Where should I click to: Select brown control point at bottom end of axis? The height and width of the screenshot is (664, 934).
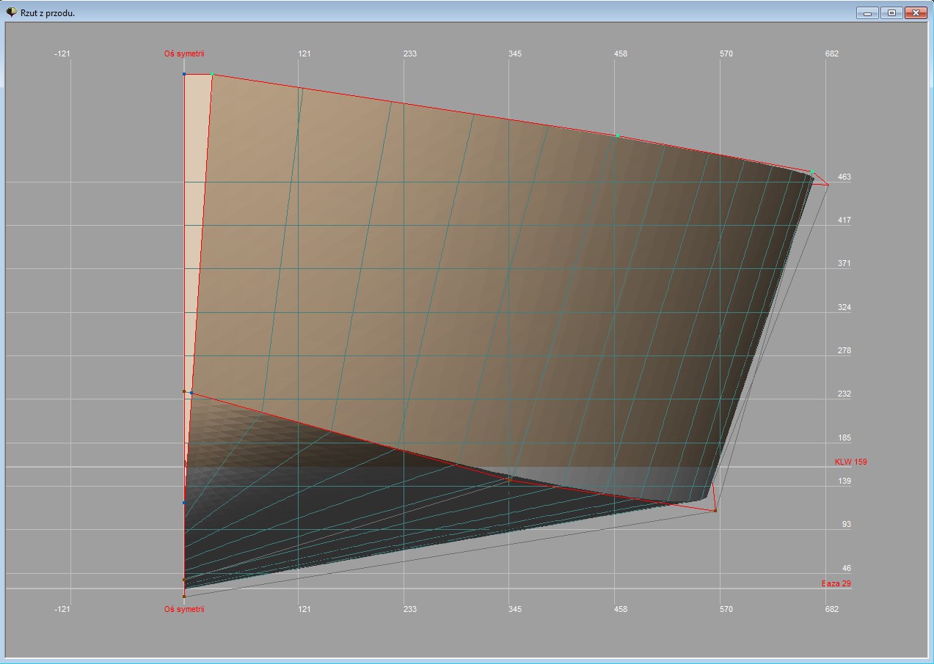(184, 596)
